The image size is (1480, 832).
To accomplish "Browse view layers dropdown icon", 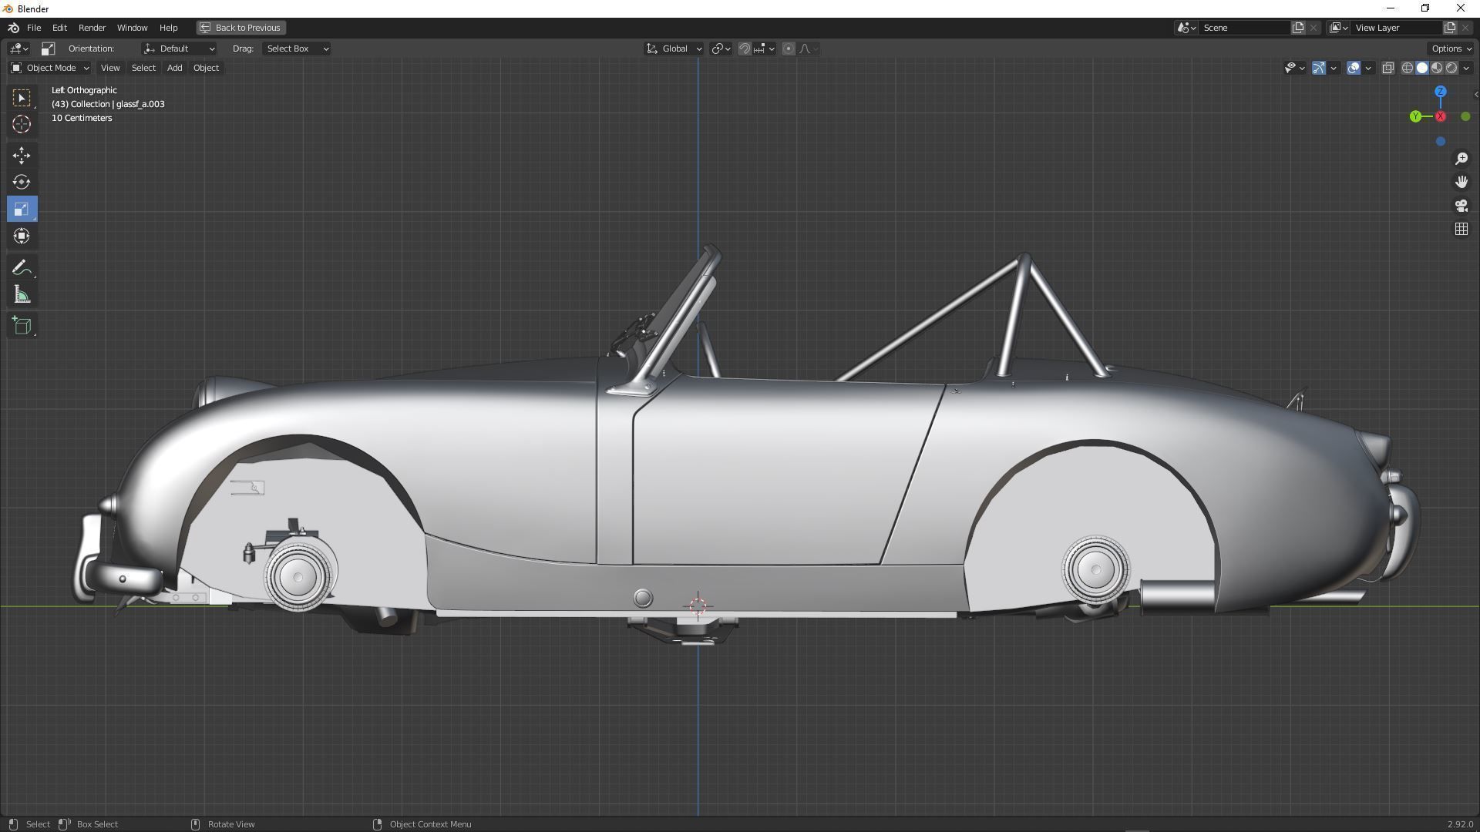I will [1339, 28].
